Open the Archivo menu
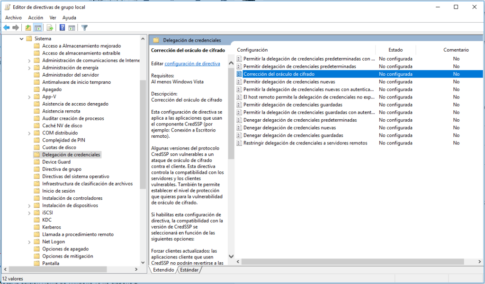This screenshot has width=485, height=284. click(13, 18)
